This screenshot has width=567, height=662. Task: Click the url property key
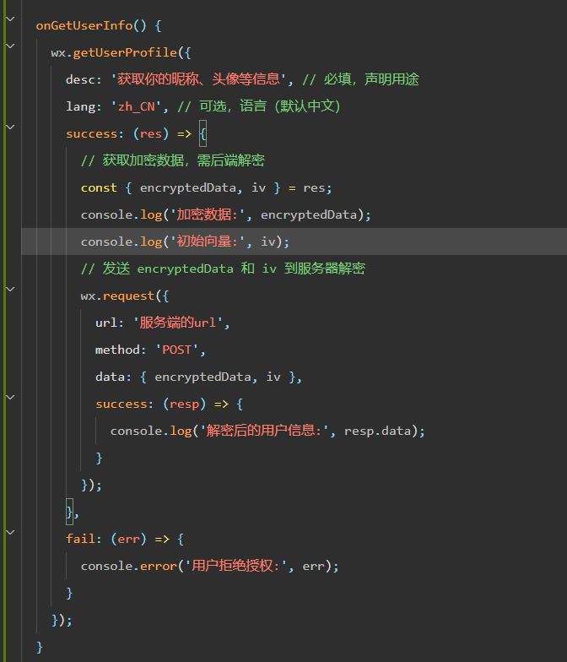106,323
